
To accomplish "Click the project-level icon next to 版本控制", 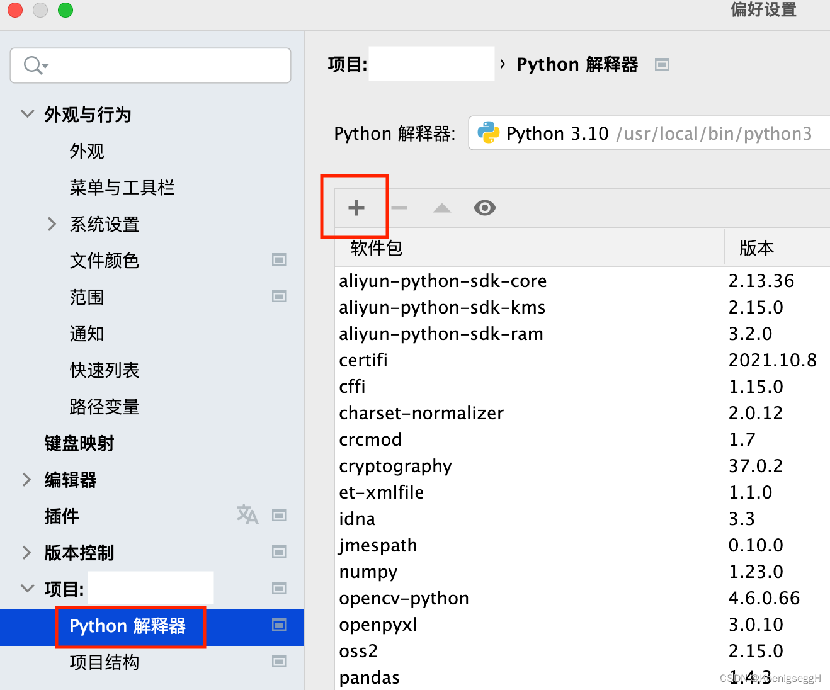I will pos(279,551).
